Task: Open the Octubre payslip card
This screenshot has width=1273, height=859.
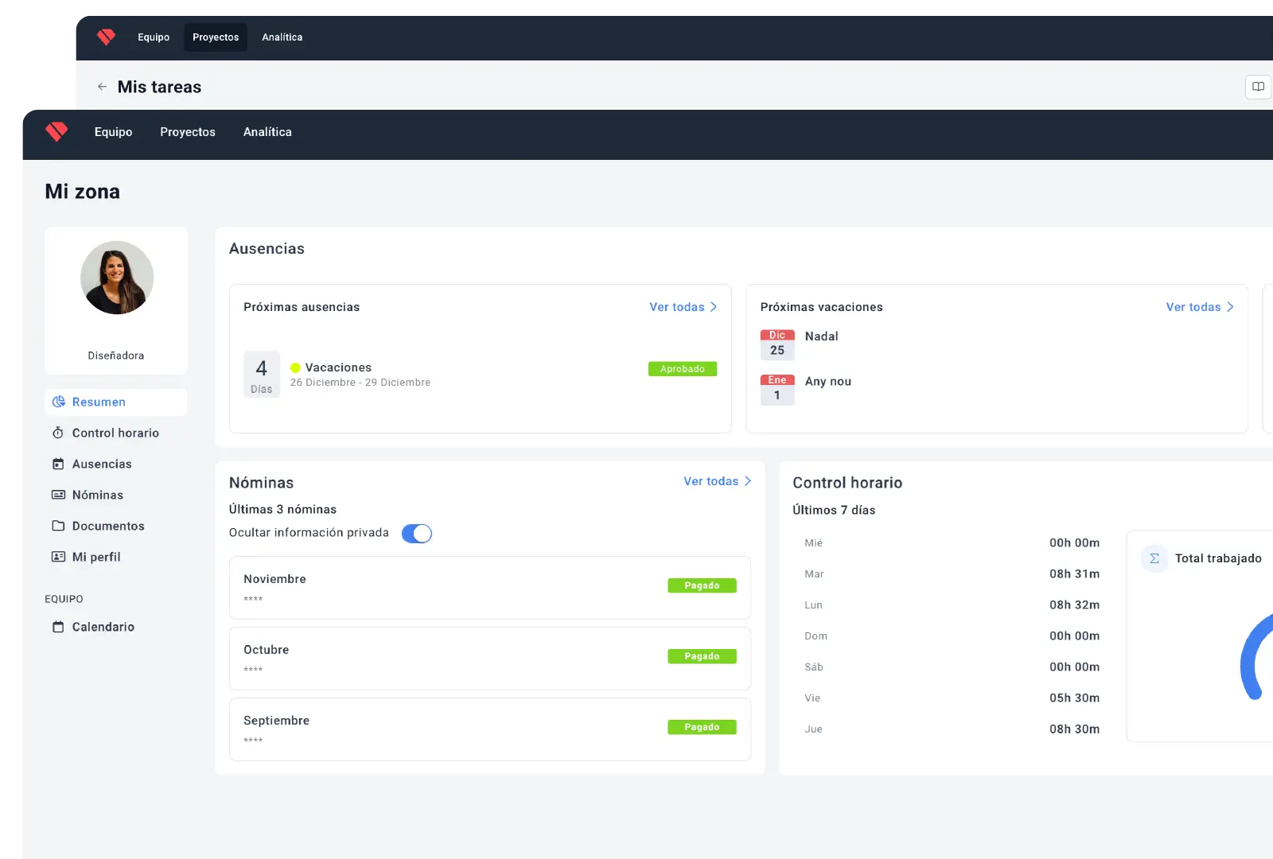Action: click(490, 659)
